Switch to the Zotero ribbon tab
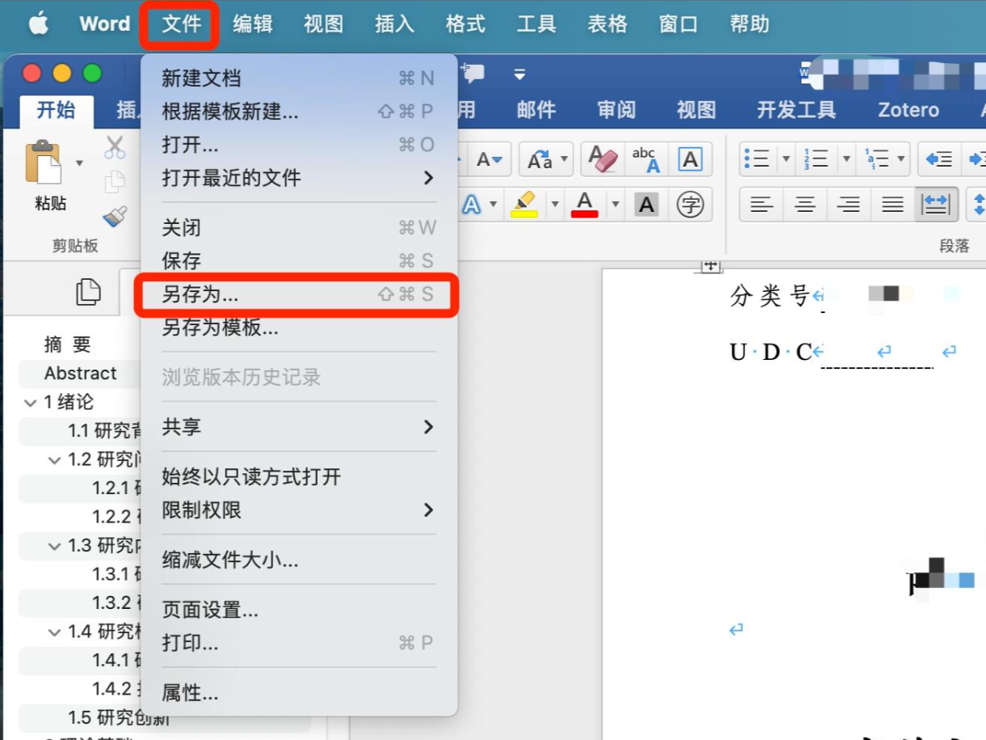This screenshot has width=986, height=740. point(908,110)
